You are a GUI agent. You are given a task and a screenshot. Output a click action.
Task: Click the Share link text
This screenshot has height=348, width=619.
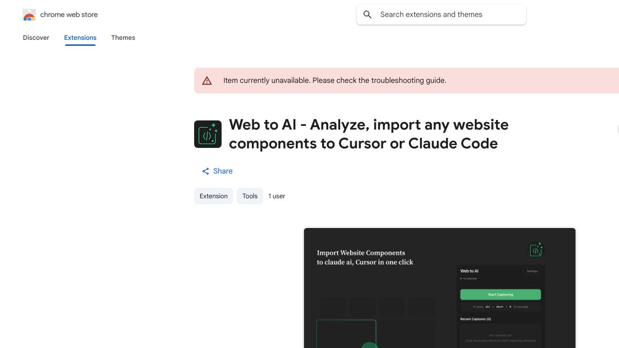coord(223,171)
